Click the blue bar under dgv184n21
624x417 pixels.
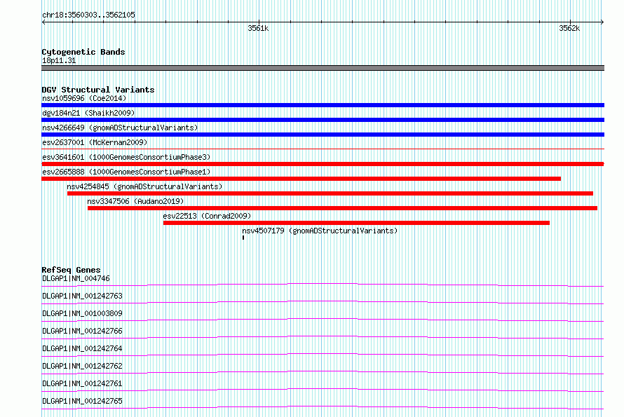coord(323,120)
